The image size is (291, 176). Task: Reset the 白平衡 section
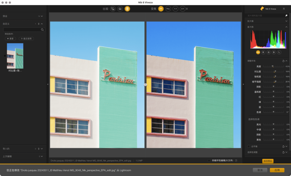pos(283,146)
